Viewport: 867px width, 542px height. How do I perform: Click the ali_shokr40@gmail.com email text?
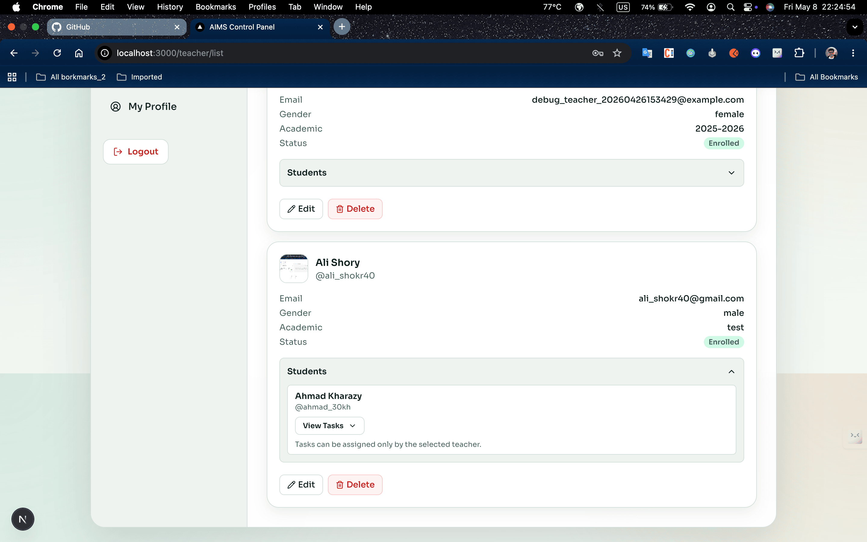[691, 298]
